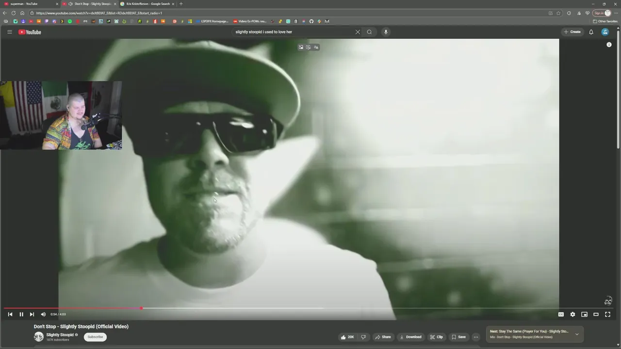Open browser settings and more menu
The image size is (621, 349).
pyautogui.click(x=616, y=13)
